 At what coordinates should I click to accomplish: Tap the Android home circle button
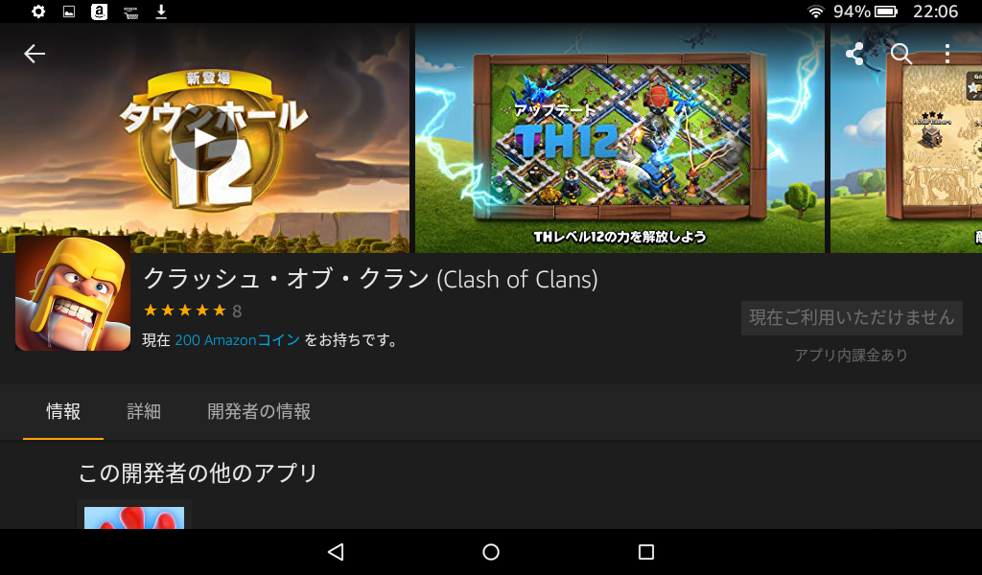tap(491, 552)
